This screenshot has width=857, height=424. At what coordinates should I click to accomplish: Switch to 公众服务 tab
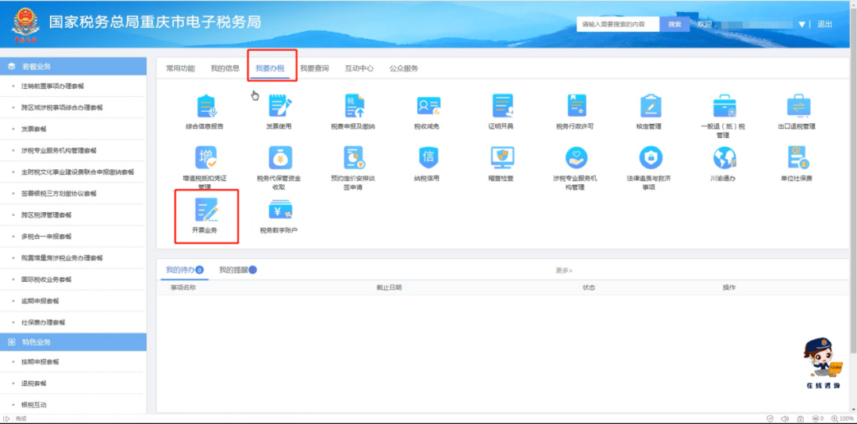pos(404,68)
